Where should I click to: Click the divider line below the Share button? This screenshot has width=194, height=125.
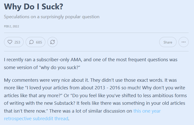point(96,51)
